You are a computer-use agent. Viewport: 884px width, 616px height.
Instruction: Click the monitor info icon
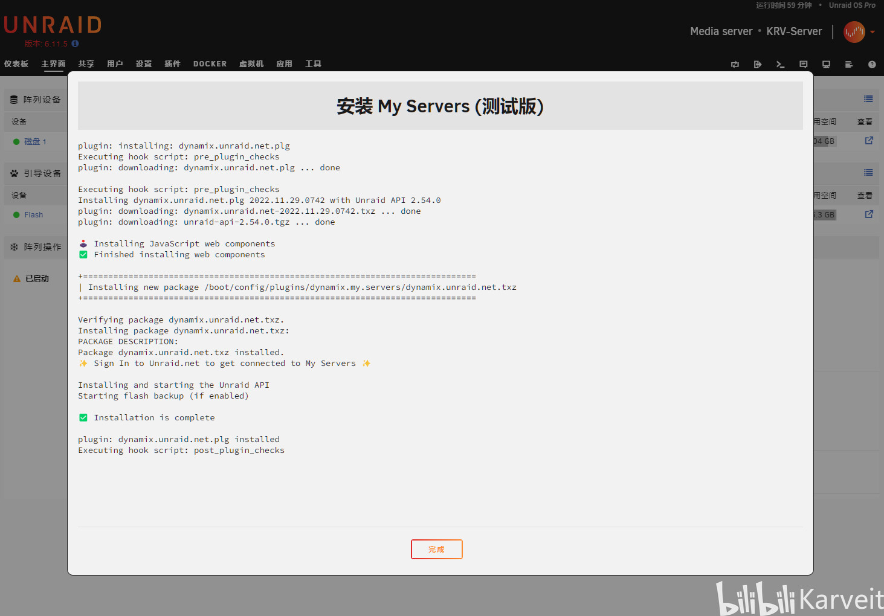tap(826, 65)
